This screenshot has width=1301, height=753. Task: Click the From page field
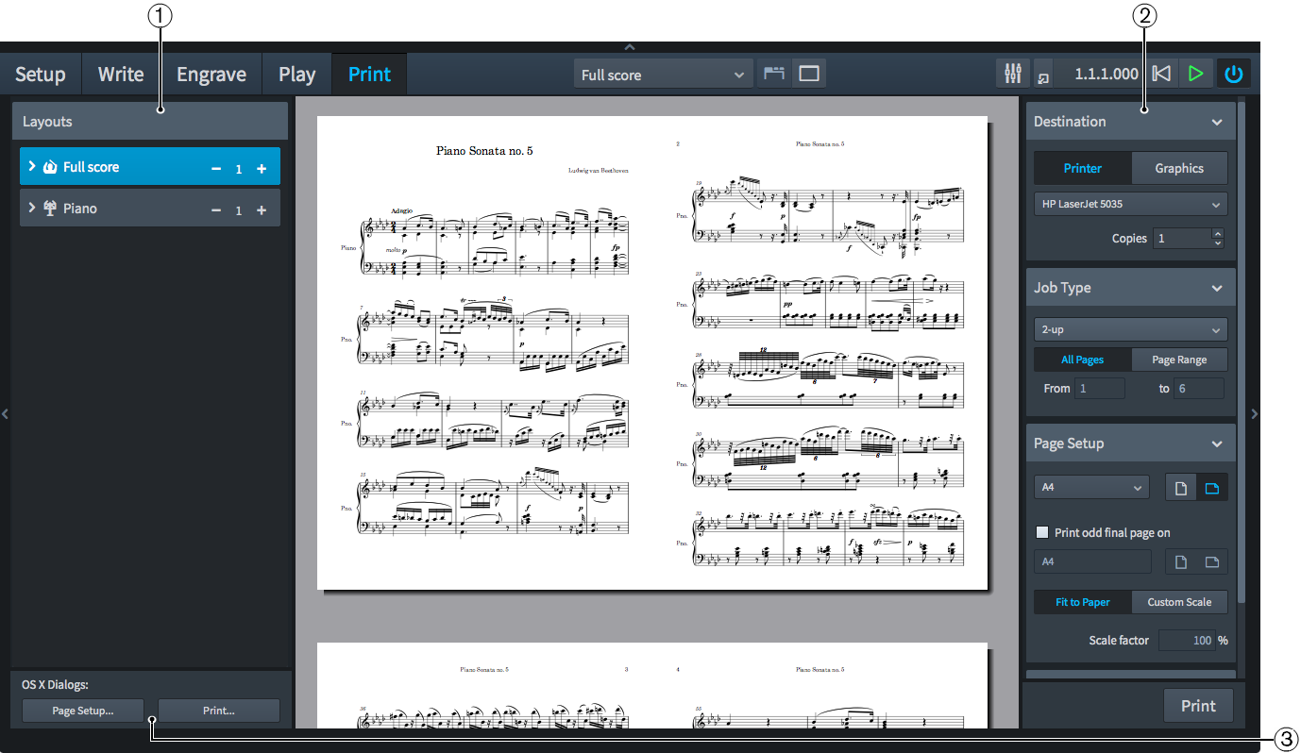tap(1100, 388)
